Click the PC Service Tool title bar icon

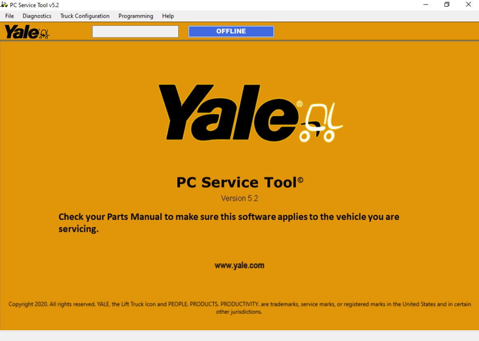4,5
